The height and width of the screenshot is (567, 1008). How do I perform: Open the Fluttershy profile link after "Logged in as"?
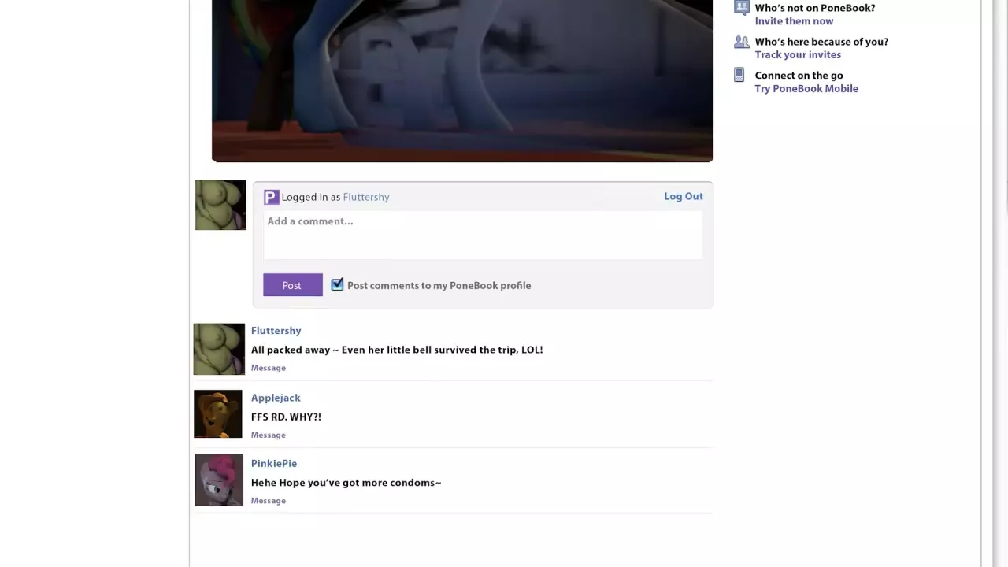pyautogui.click(x=366, y=197)
